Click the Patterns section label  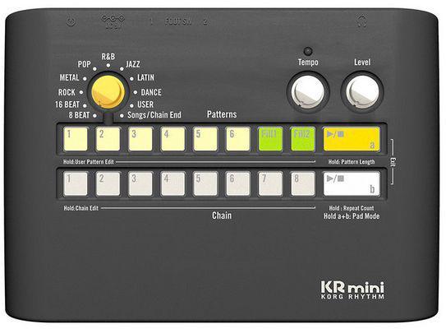pos(222,114)
